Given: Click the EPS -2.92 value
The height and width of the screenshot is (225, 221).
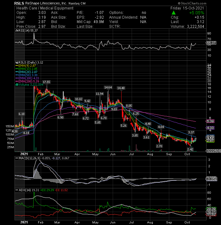Looking at the screenshot, I should pyautogui.click(x=99, y=17).
